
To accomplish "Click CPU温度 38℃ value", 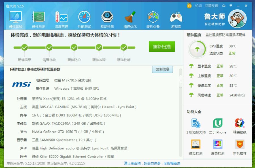I will pyautogui.click(x=232, y=46).
